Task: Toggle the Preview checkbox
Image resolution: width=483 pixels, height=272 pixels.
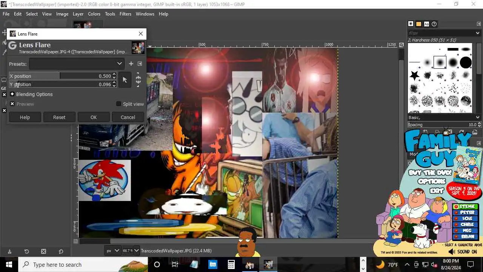Action: pyautogui.click(x=12, y=104)
